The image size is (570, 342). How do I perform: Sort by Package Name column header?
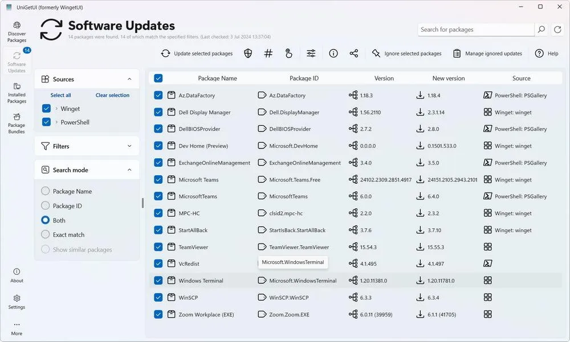(x=217, y=78)
